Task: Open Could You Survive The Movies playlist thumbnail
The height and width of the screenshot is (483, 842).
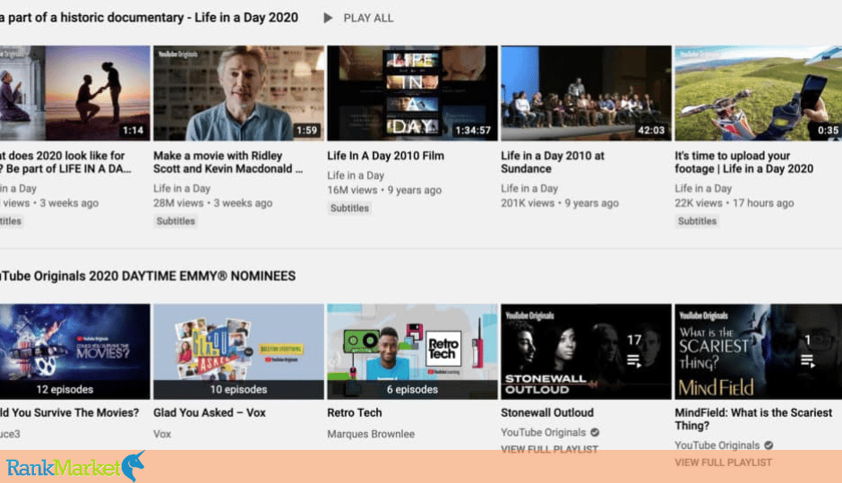Action: [x=74, y=352]
